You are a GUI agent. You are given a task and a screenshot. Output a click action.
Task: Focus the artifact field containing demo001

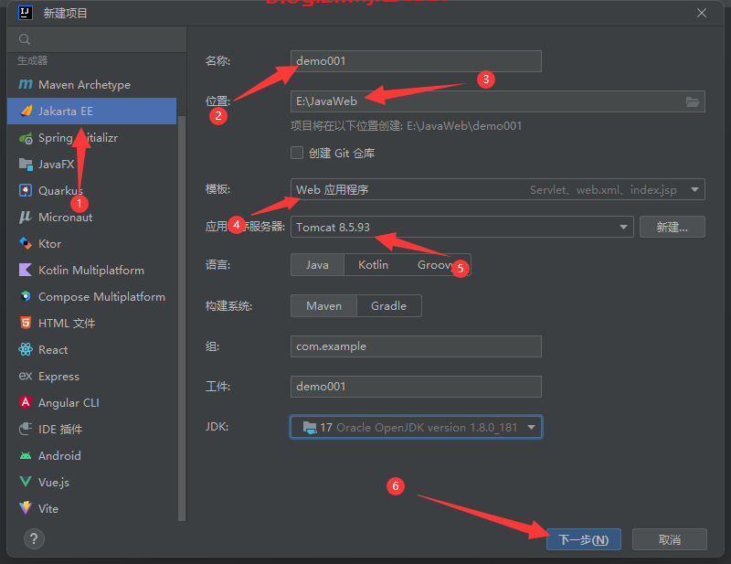coord(416,387)
